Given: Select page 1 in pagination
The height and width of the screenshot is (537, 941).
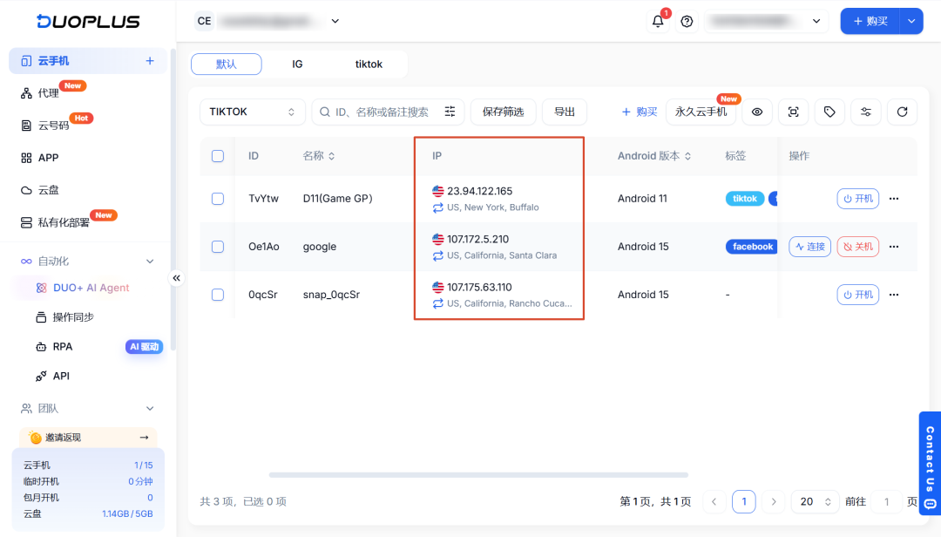Looking at the screenshot, I should [x=744, y=501].
